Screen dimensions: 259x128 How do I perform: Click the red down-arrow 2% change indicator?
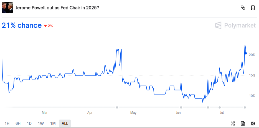point(48,26)
